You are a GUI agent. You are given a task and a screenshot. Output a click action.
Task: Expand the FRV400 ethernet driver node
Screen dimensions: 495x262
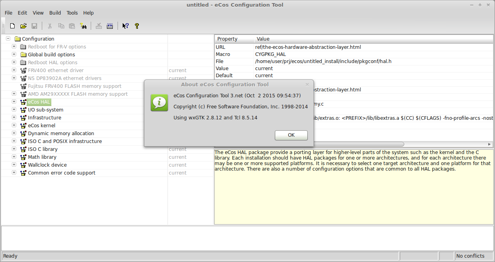(x=14, y=70)
